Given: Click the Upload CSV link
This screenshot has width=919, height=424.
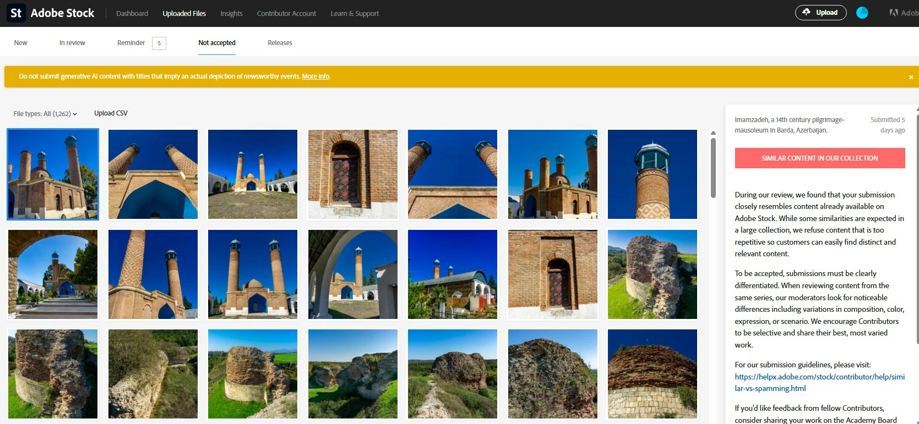Looking at the screenshot, I should tap(111, 113).
